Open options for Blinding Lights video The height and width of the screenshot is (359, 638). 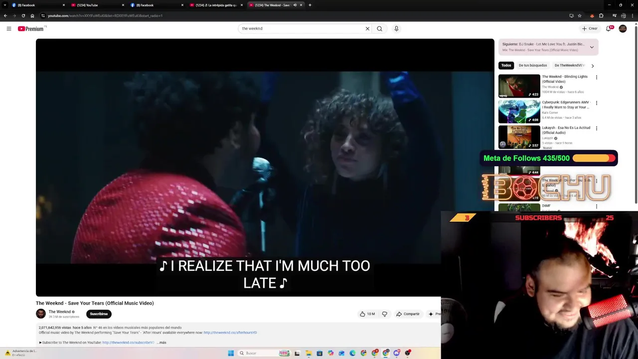[x=596, y=77]
